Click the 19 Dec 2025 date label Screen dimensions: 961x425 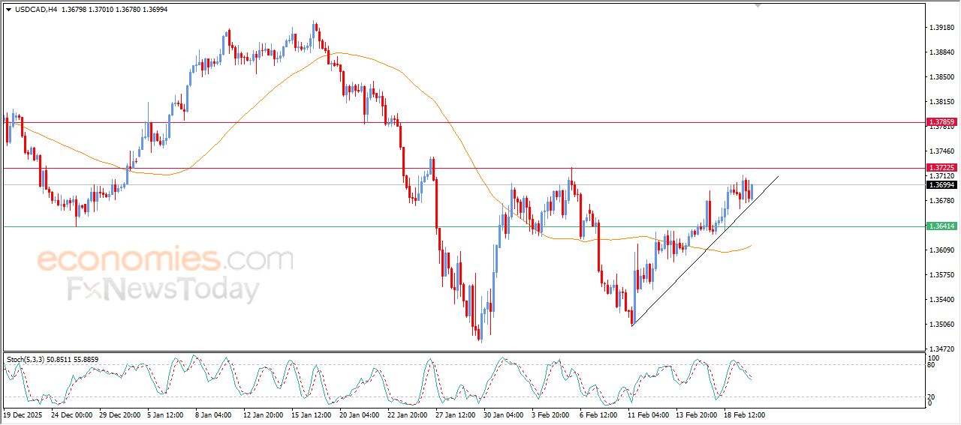[x=24, y=414]
